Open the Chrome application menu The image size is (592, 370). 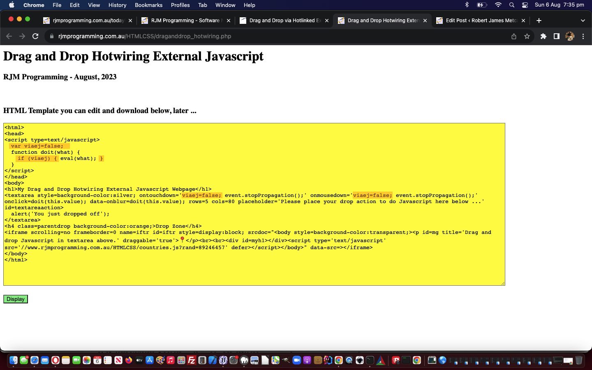click(x=34, y=5)
